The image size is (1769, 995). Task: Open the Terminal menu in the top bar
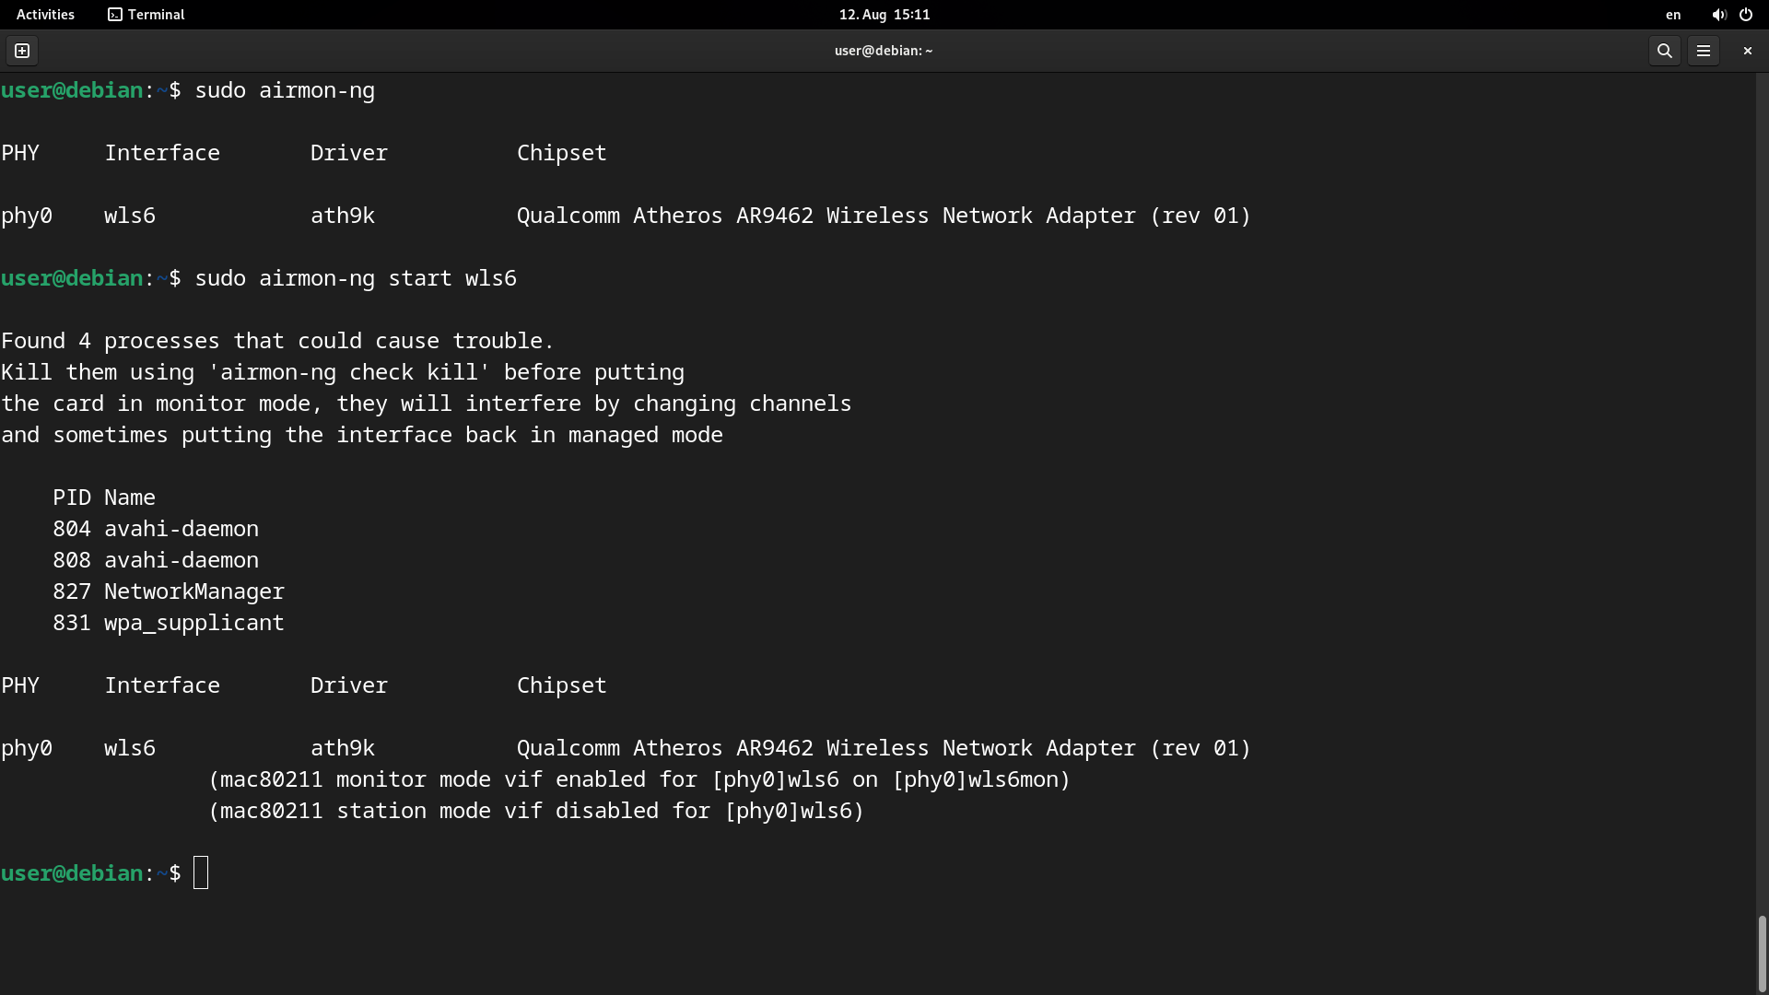pos(146,15)
